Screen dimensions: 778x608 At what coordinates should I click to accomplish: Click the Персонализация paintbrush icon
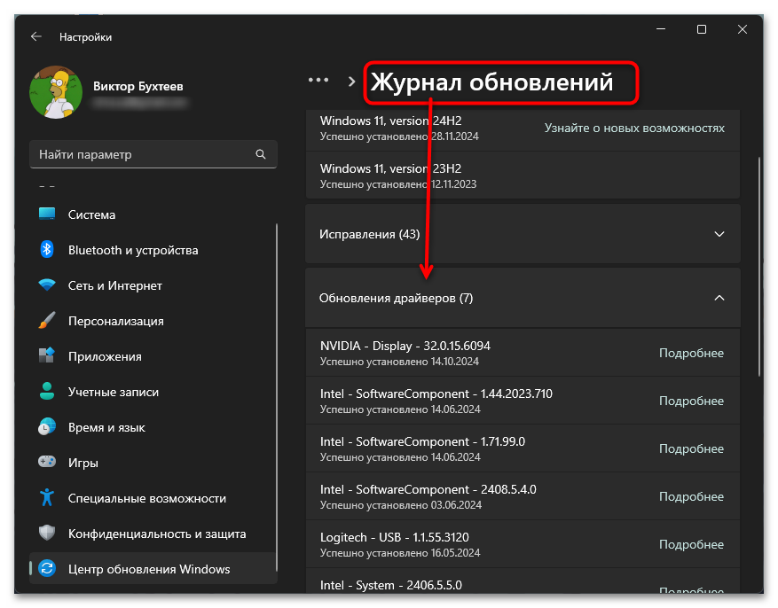pos(47,320)
